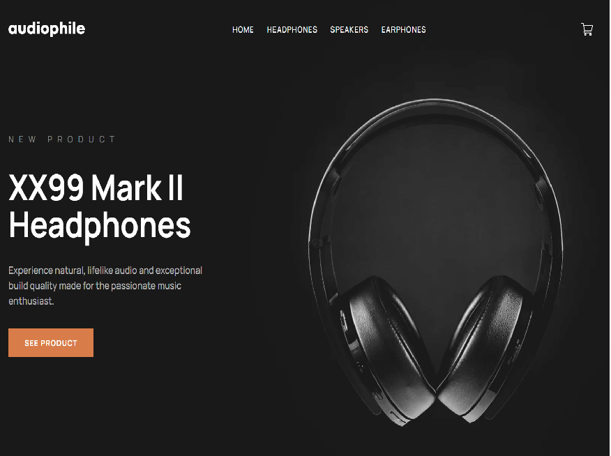Click the "Mark II" text in the heading
The width and height of the screenshot is (611, 456).
pos(137,188)
